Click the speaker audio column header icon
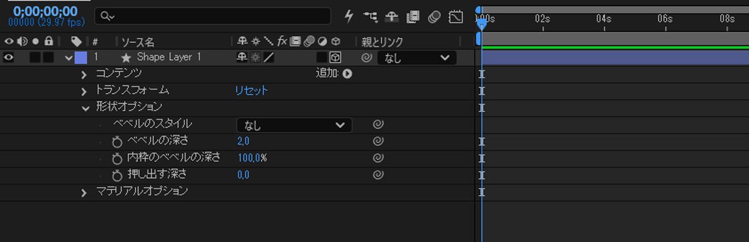 pyautogui.click(x=23, y=42)
